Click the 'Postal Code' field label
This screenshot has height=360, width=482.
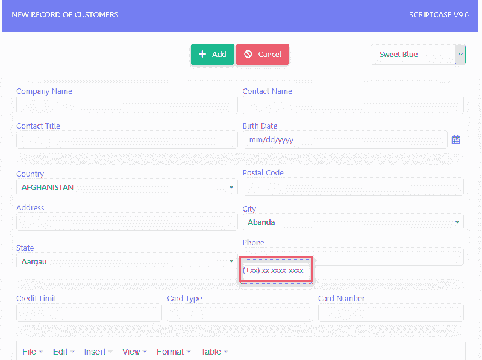pyautogui.click(x=263, y=172)
